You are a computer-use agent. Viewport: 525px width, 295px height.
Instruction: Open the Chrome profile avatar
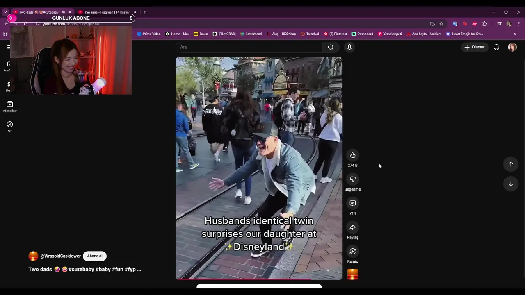pos(509,24)
